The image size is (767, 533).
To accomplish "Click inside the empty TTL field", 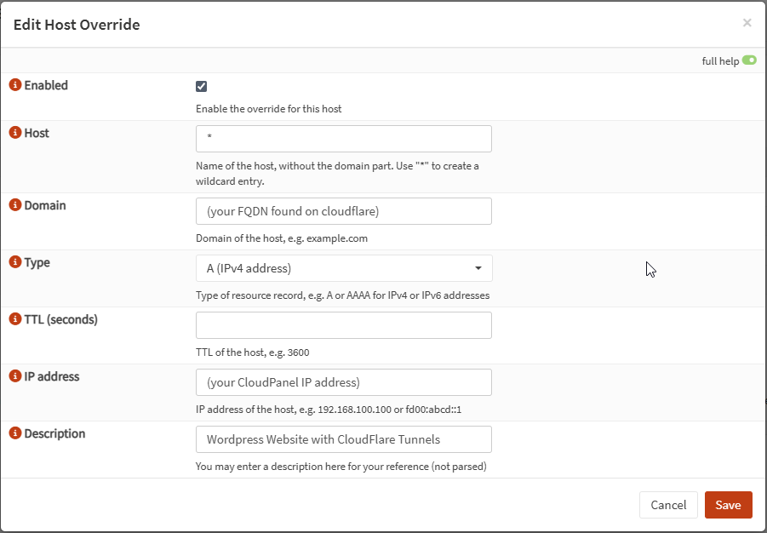I will point(343,324).
